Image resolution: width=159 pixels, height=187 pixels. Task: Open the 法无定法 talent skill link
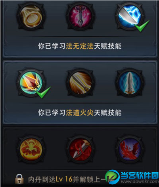pos(80,46)
